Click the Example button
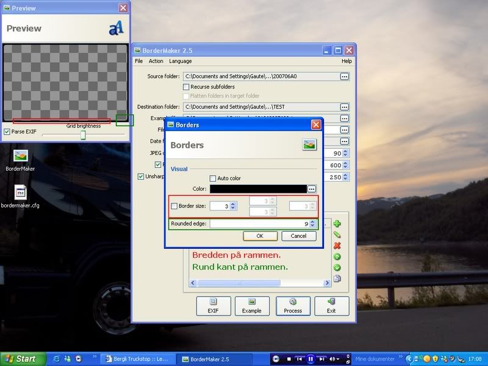This screenshot has height=366, width=488. (x=252, y=306)
